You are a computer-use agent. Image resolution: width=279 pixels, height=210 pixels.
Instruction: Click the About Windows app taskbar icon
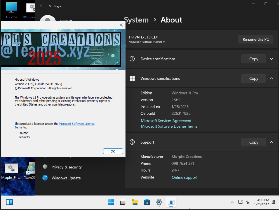point(171,202)
